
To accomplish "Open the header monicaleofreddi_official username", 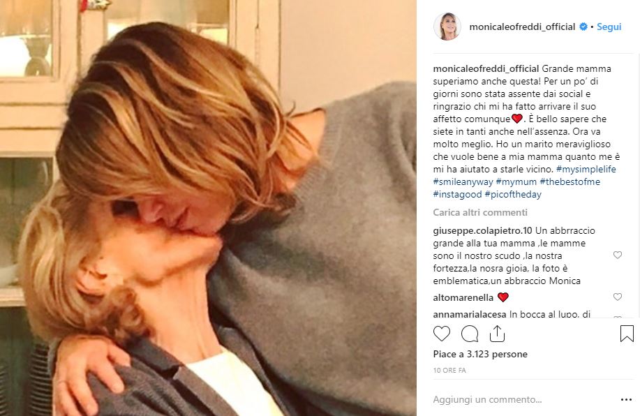I will click(522, 27).
